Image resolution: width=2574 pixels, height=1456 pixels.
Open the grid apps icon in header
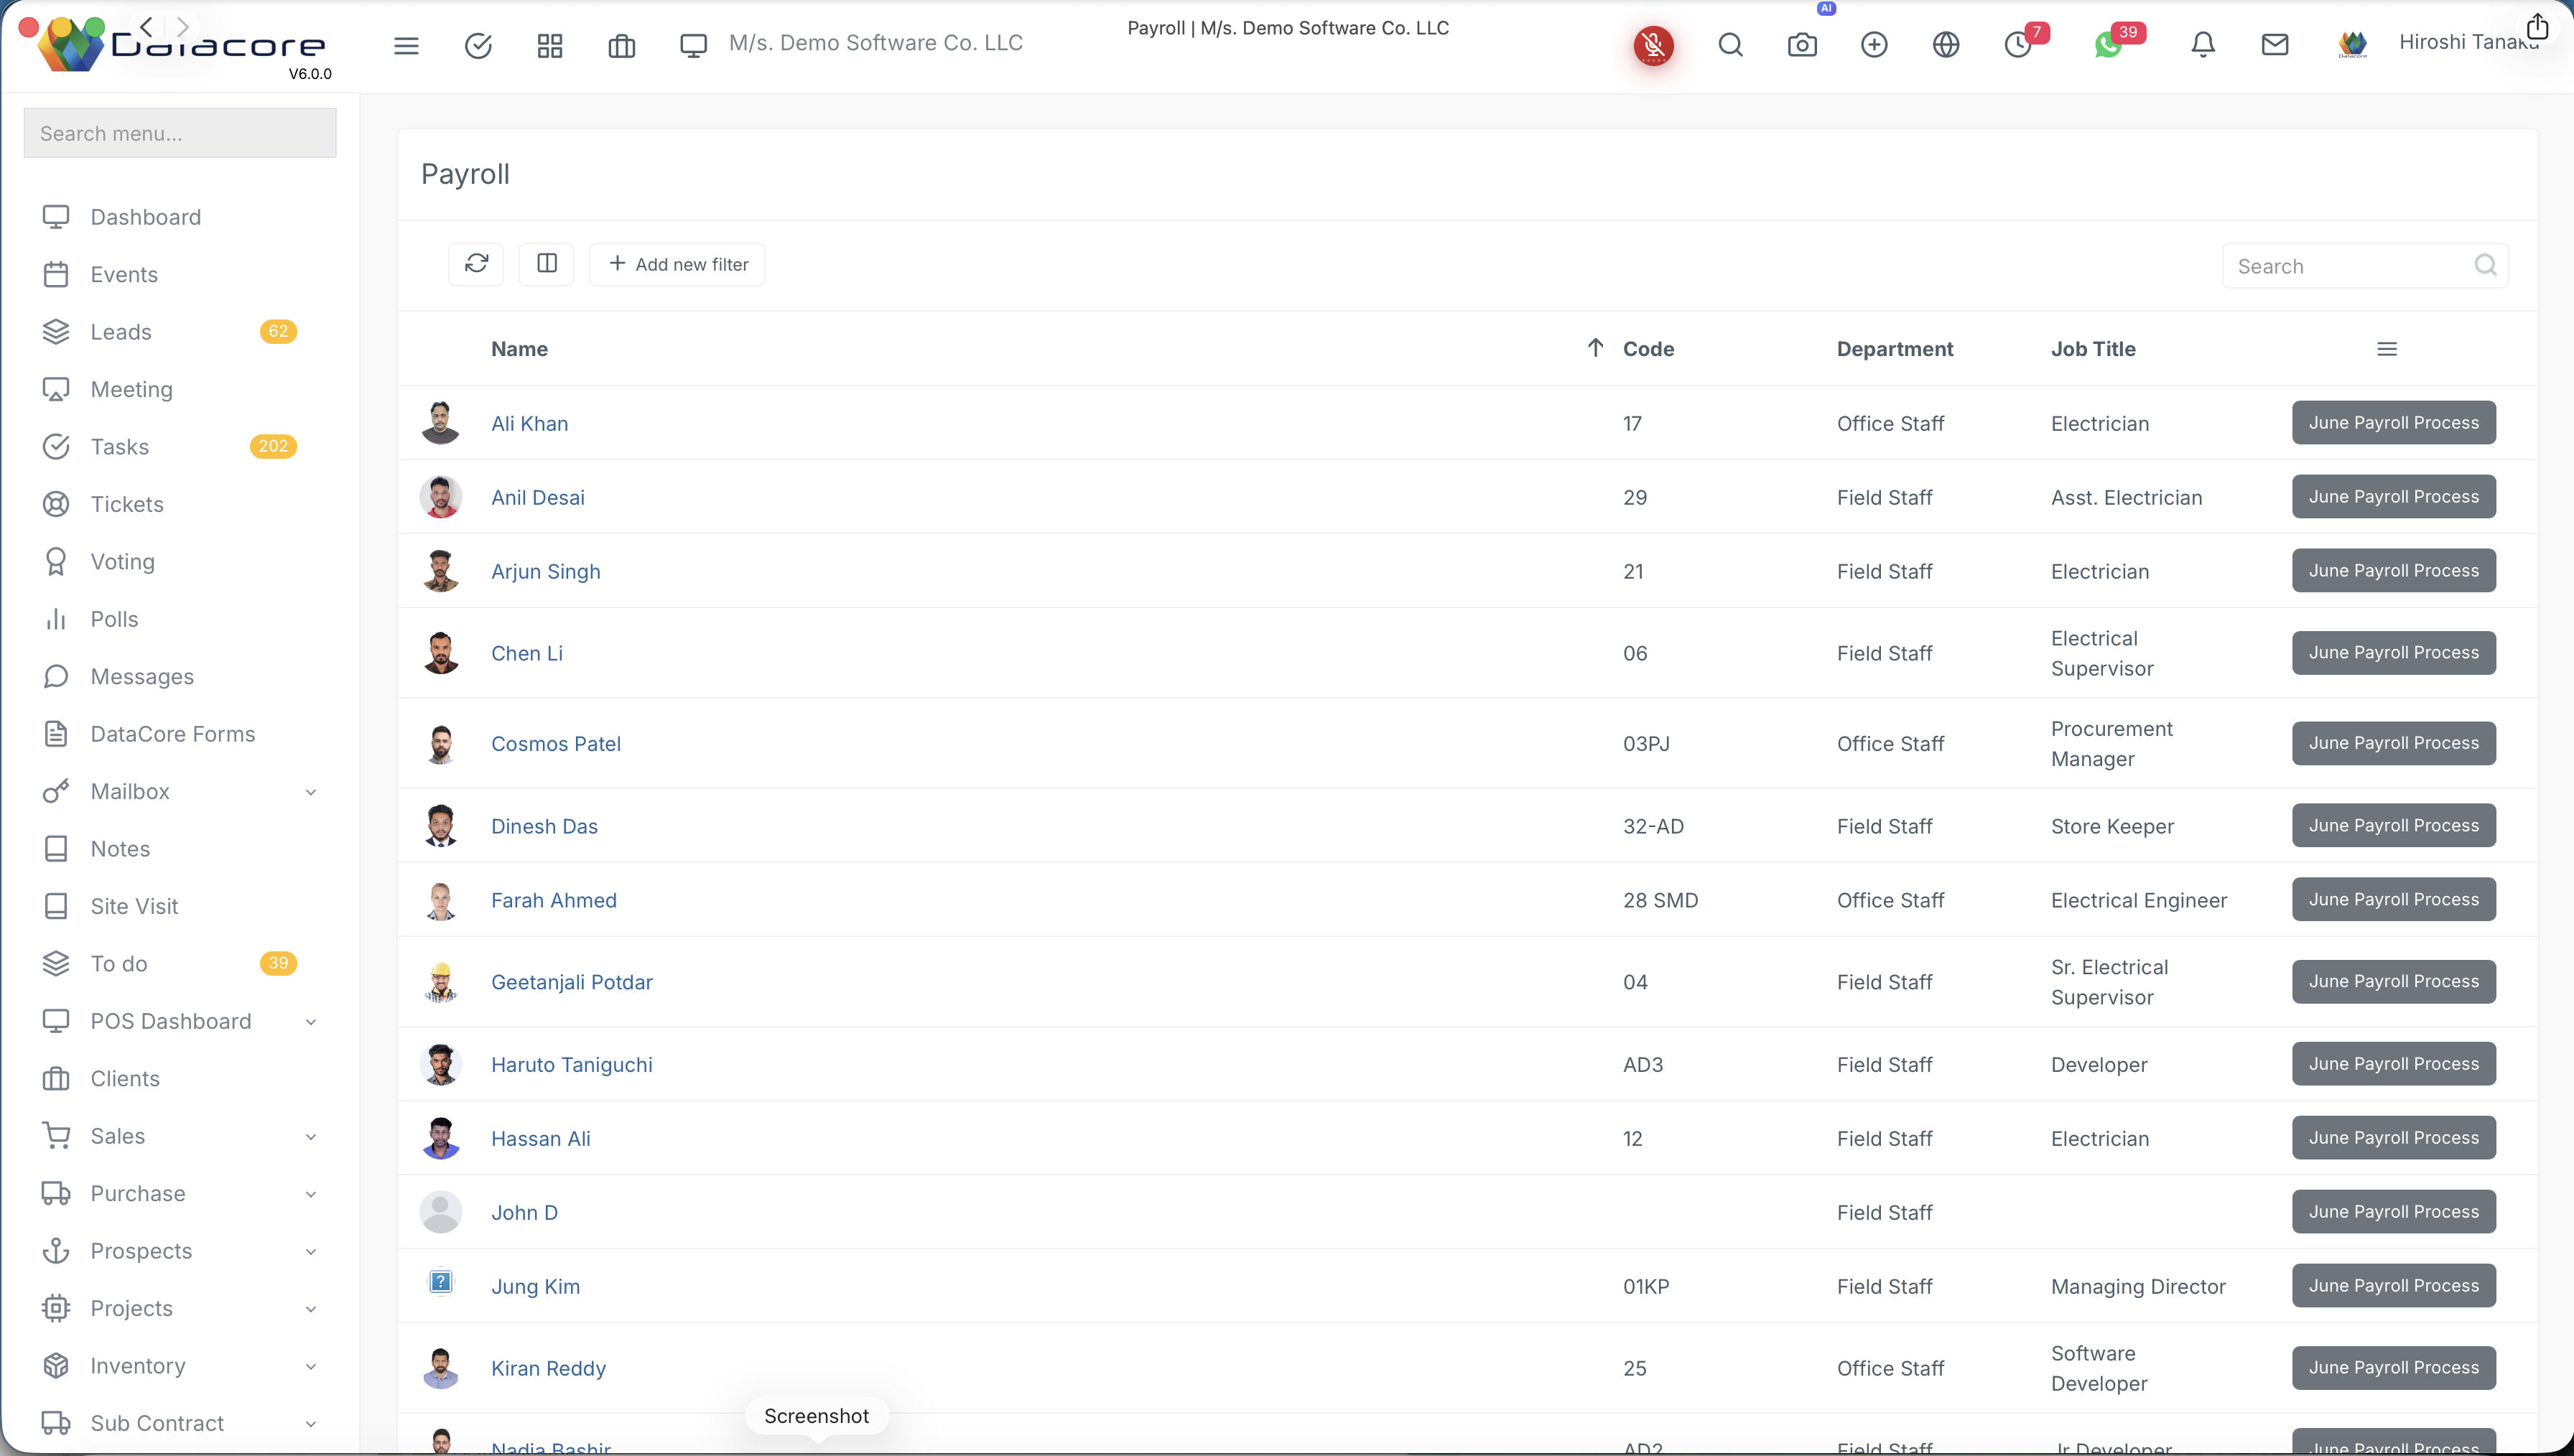point(550,45)
